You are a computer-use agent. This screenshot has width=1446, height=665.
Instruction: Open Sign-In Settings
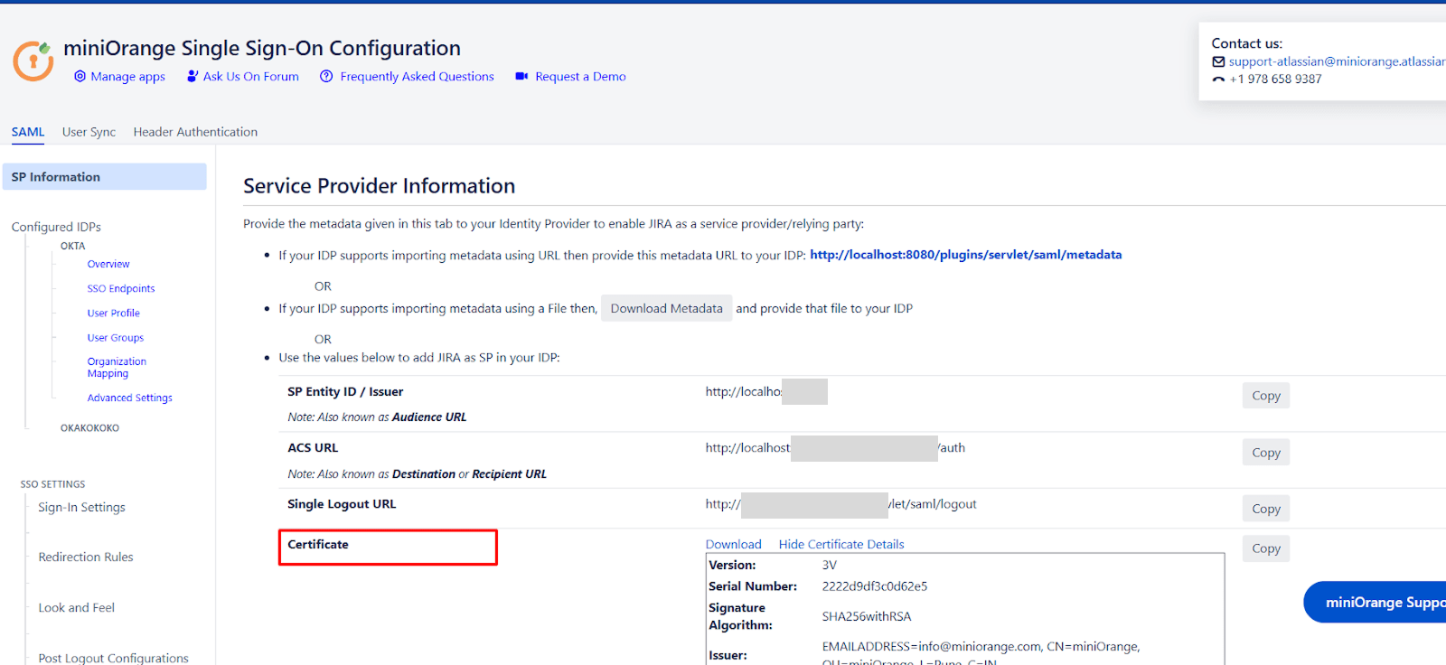(x=81, y=508)
